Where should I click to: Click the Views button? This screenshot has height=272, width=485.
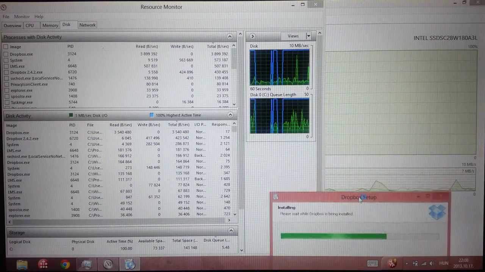293,36
